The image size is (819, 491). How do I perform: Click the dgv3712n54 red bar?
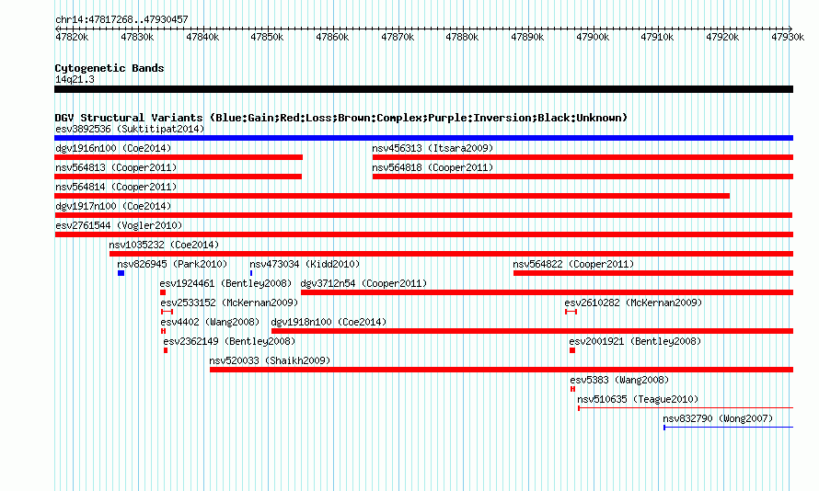[548, 292]
